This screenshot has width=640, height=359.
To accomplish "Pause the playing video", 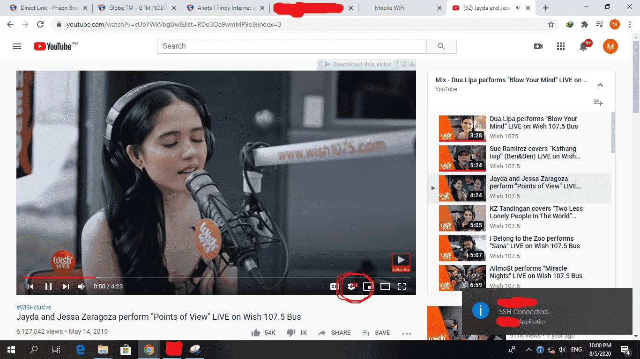I will 48,287.
